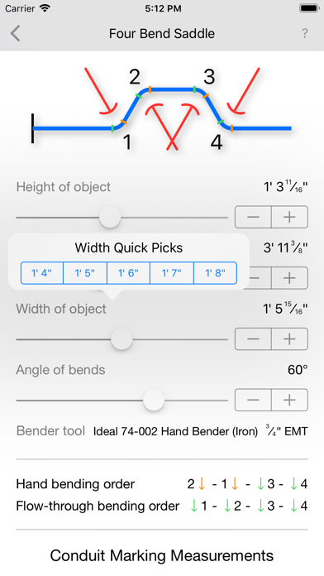Tap the 1' 5 15/16" width value
Screen dimensions: 324x576
click(x=285, y=309)
